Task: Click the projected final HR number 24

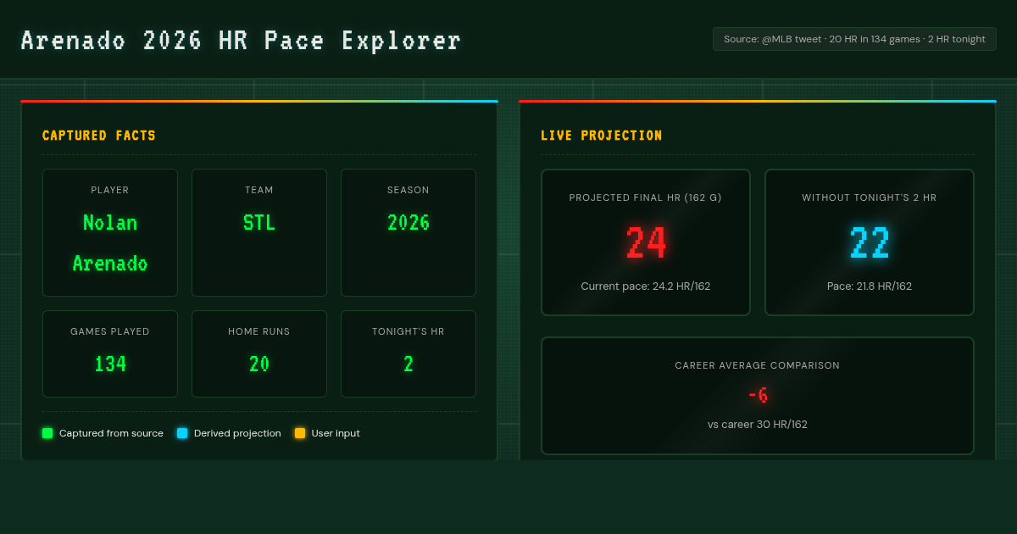Action: (x=646, y=242)
